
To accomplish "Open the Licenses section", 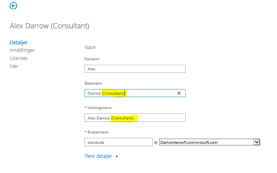I will (x=18, y=58).
